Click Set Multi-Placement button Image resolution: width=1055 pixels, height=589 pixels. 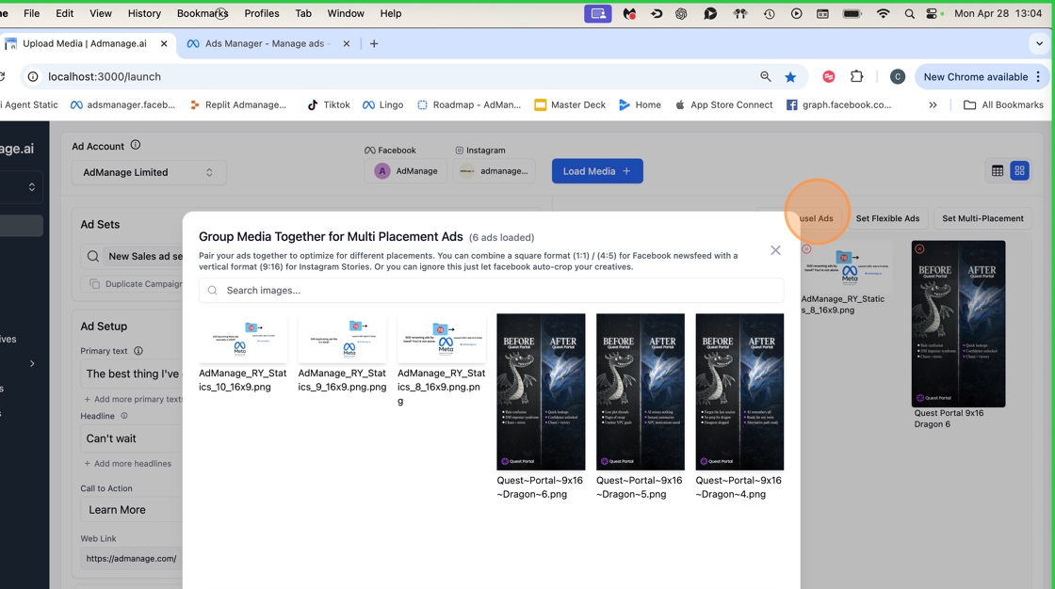(982, 218)
